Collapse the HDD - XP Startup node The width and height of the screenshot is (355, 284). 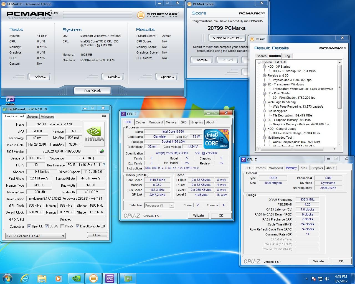(x=265, y=67)
